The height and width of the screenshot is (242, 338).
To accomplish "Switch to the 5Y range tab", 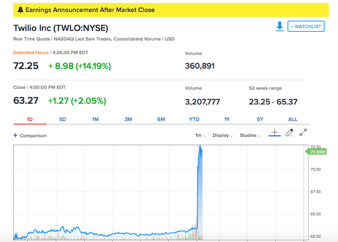I will coord(260,119).
